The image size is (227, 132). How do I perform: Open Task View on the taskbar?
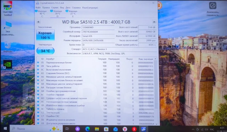[67, 129]
